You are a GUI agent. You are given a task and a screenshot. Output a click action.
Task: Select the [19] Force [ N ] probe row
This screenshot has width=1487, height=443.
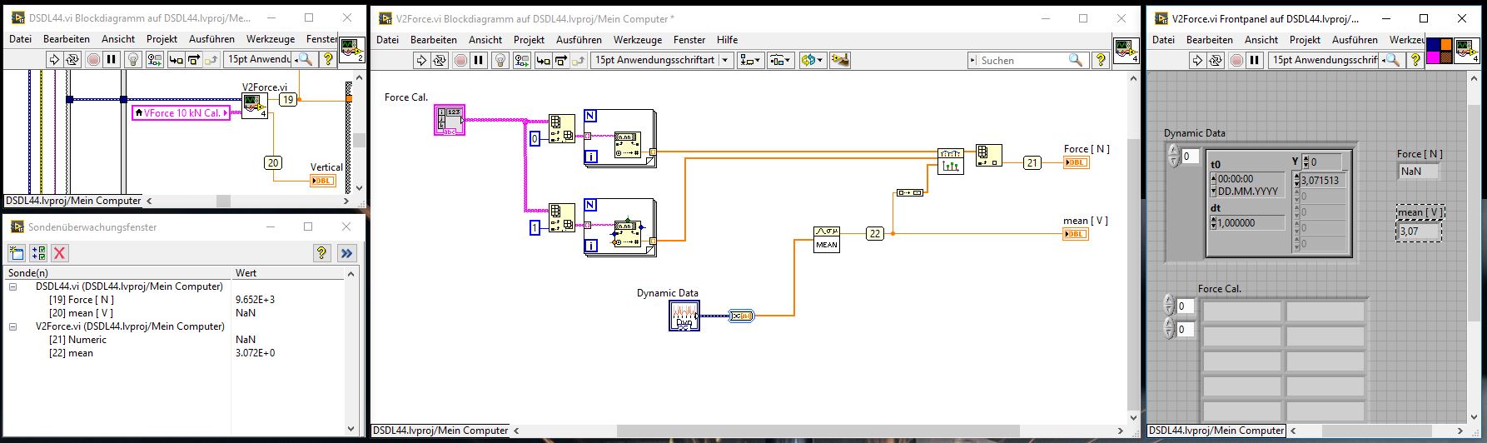click(x=82, y=300)
